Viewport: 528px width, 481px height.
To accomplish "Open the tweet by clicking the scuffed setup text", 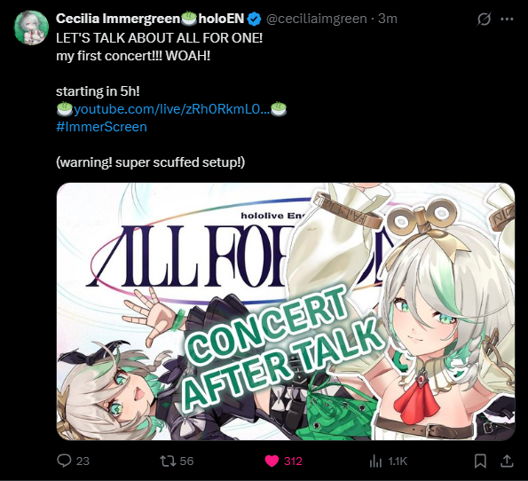I will [x=151, y=162].
